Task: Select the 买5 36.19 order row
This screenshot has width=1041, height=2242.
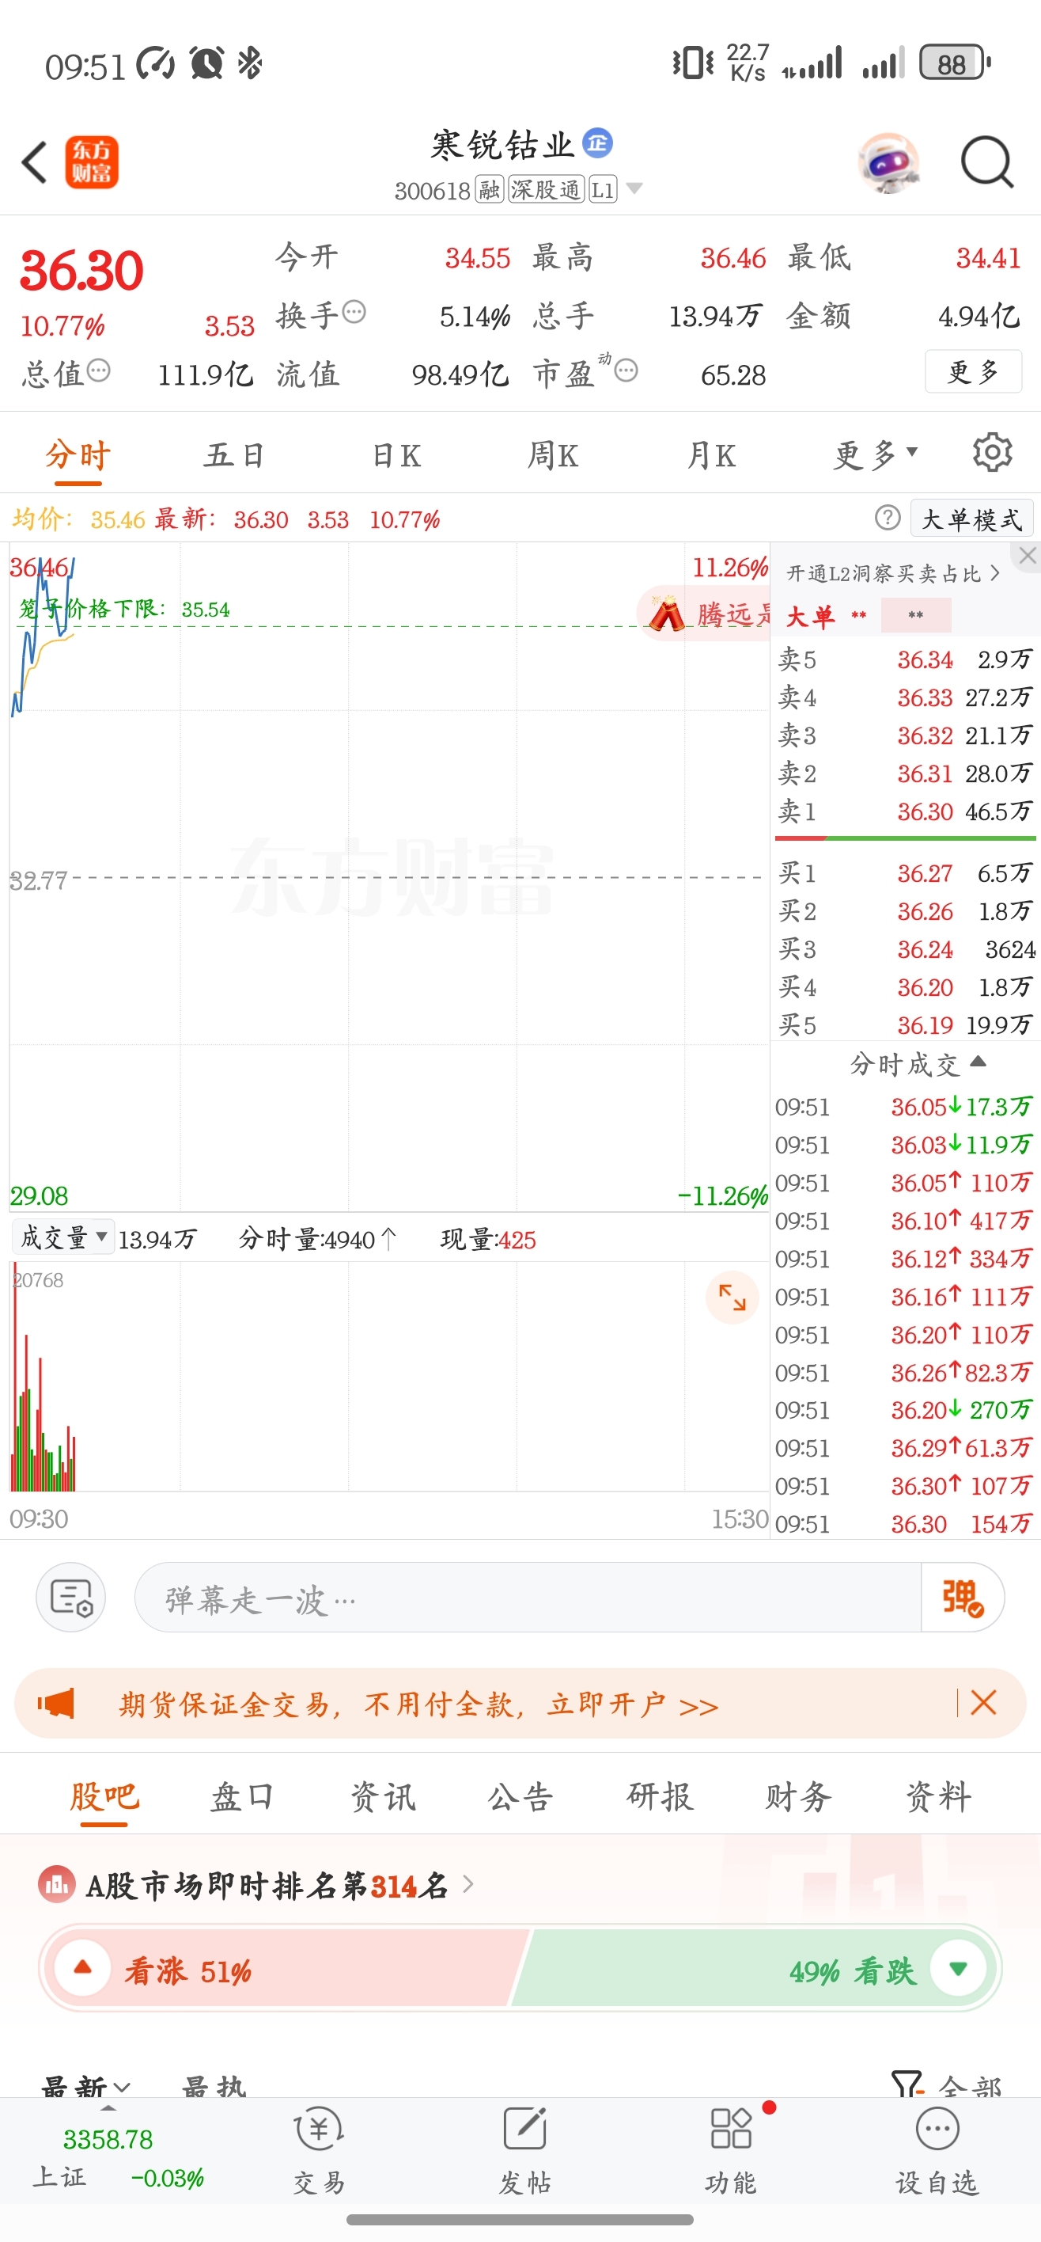Action: [904, 1024]
